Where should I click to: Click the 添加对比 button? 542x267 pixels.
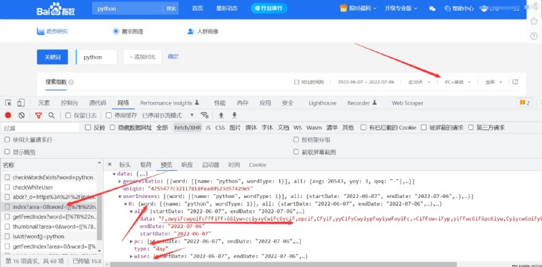[x=142, y=57]
